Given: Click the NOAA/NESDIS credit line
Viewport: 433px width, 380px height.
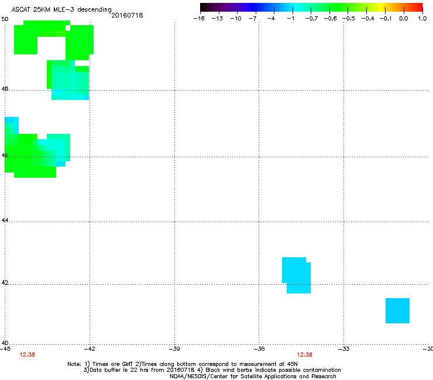Looking at the screenshot, I should pyautogui.click(x=253, y=376).
